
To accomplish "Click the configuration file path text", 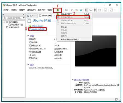I will (x=101, y=86).
